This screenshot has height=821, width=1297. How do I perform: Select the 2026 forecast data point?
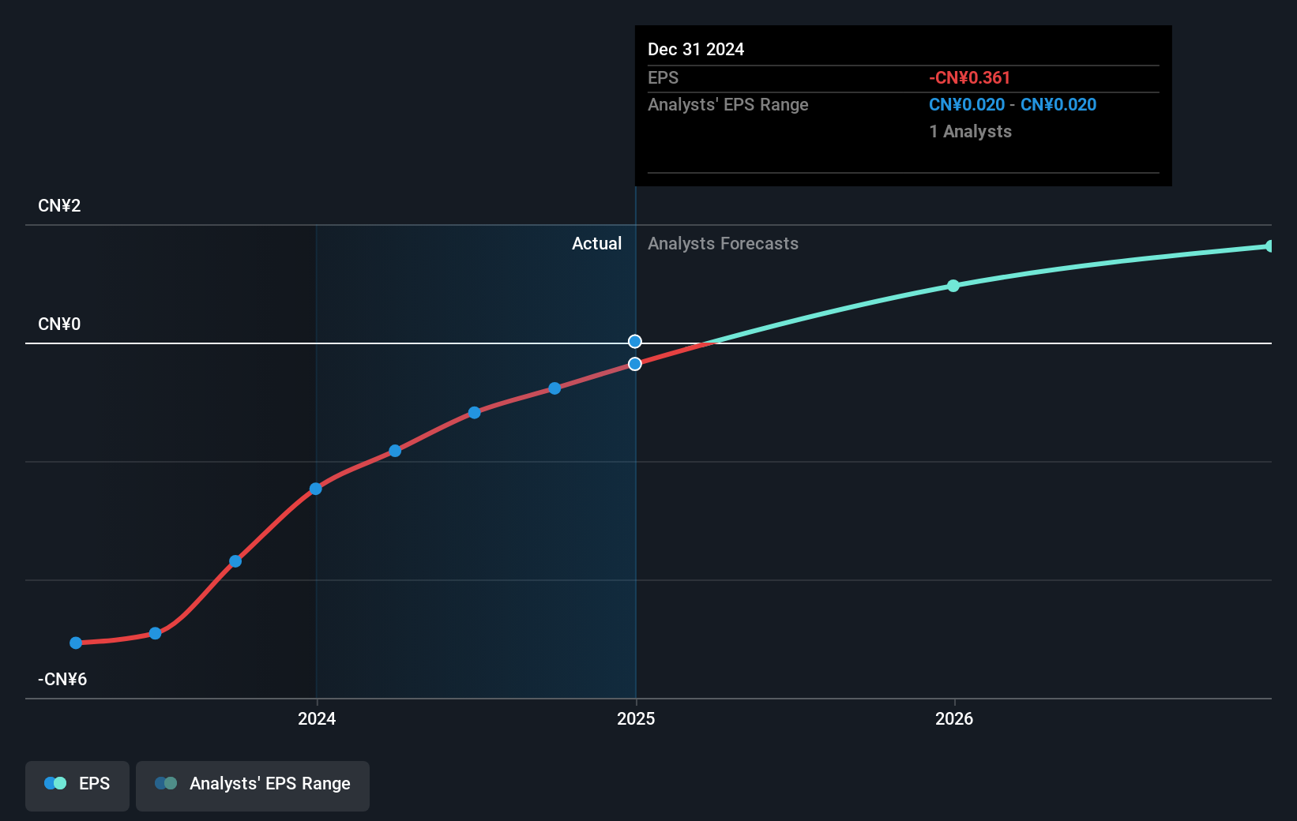(953, 286)
